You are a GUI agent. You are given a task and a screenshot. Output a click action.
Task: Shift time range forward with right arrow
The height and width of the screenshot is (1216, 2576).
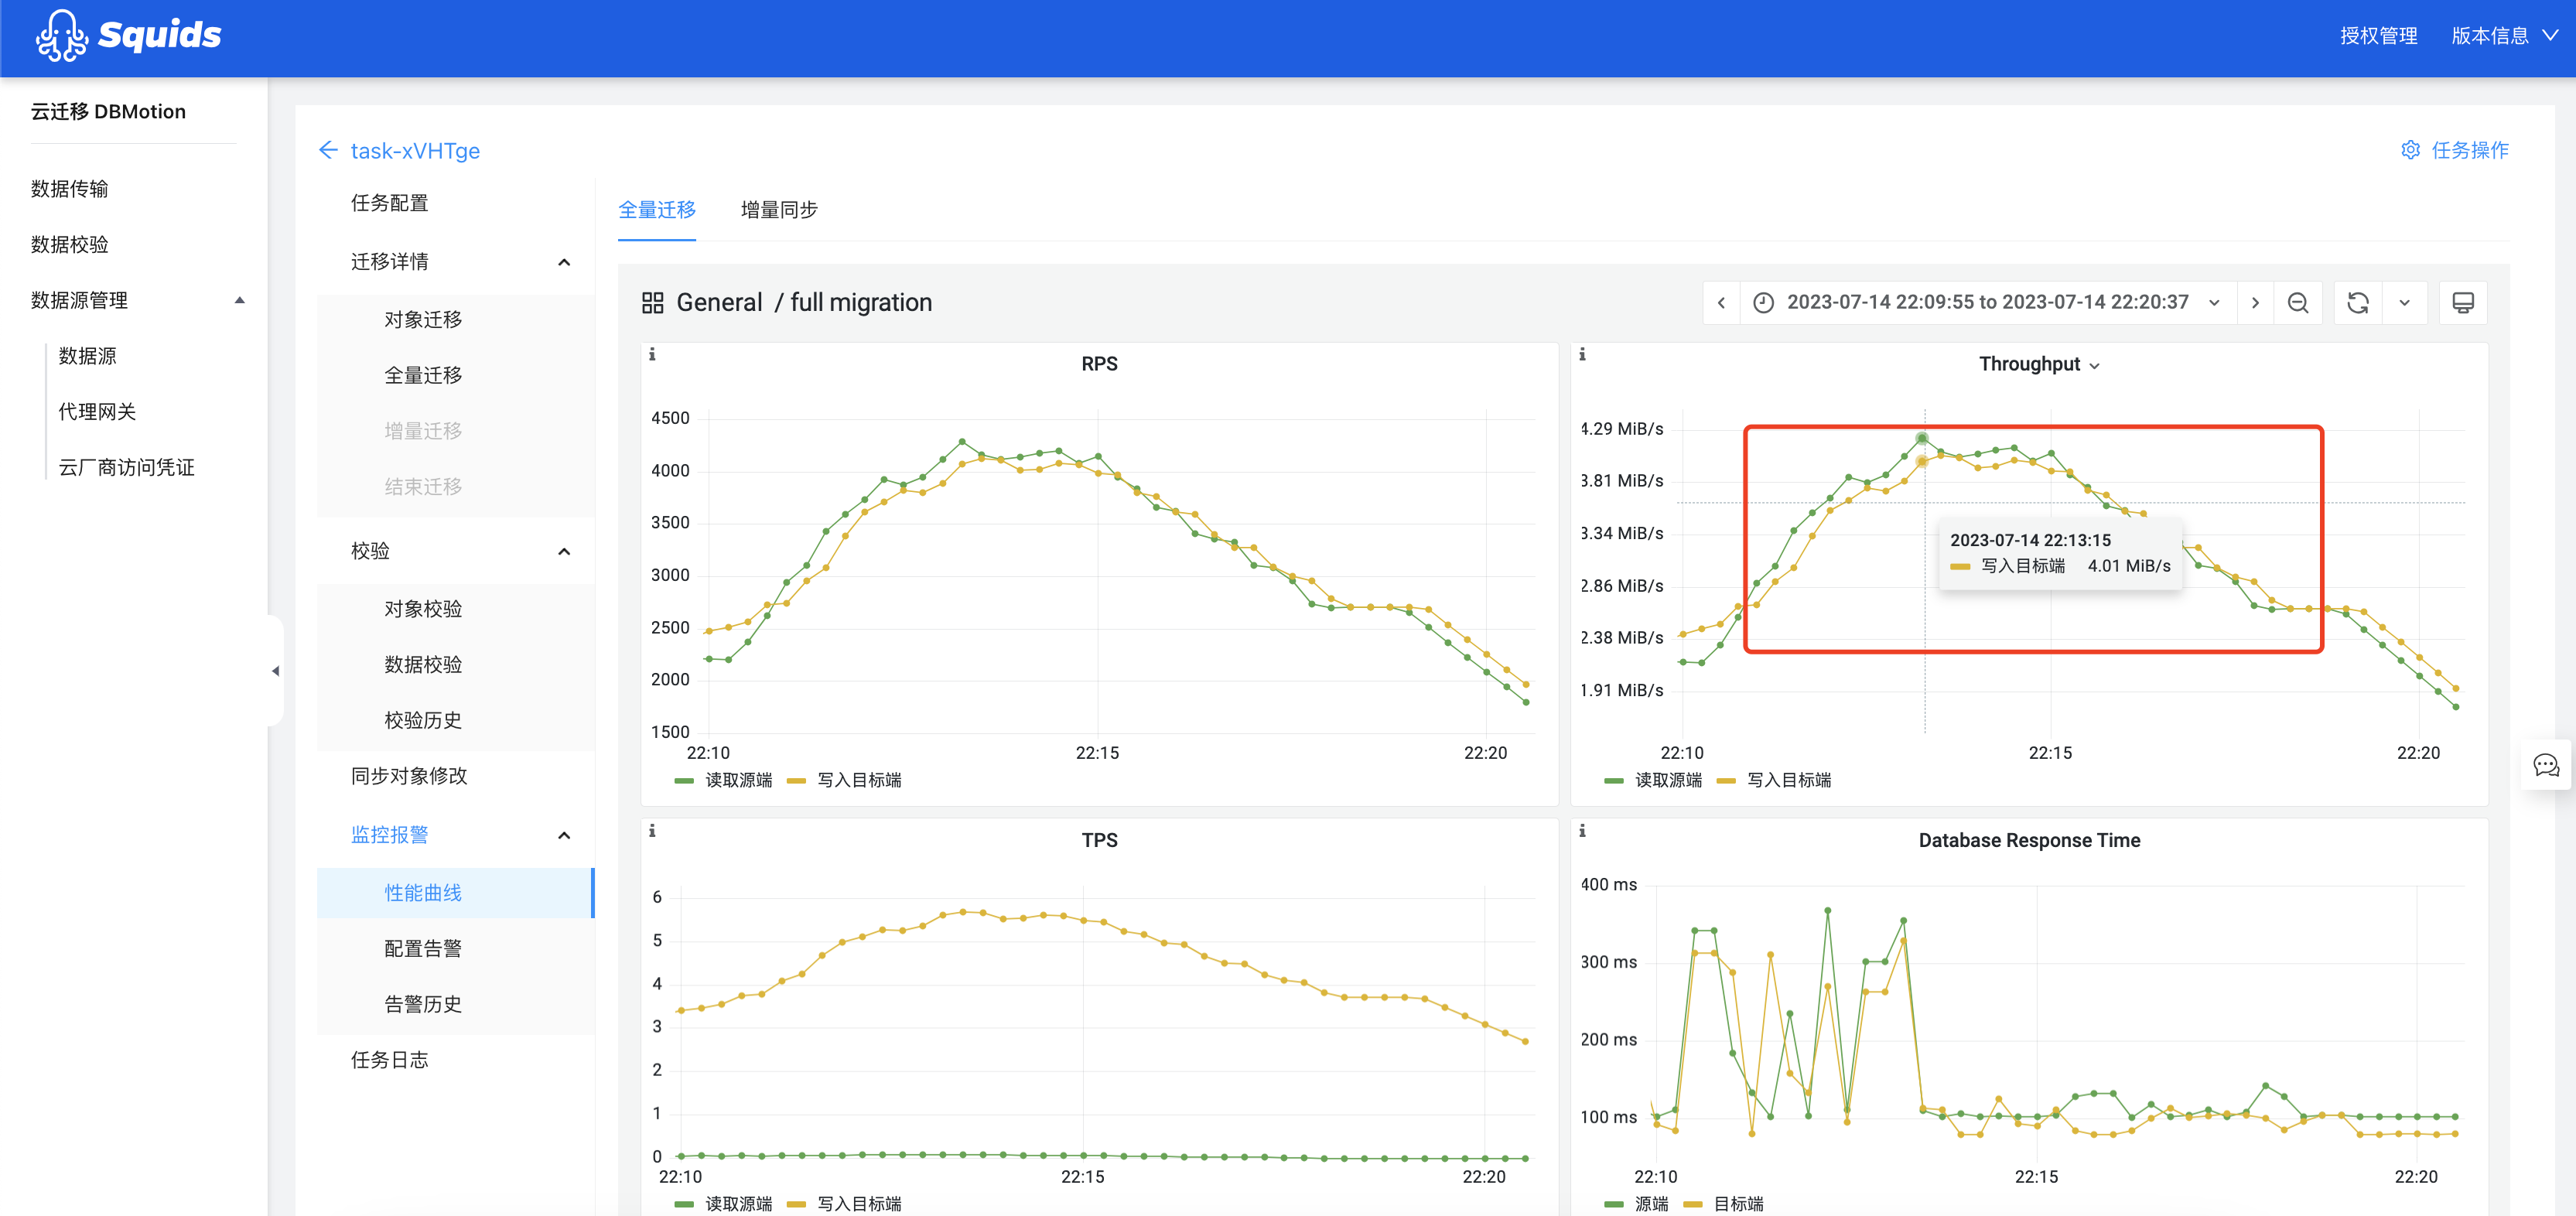click(x=2255, y=303)
